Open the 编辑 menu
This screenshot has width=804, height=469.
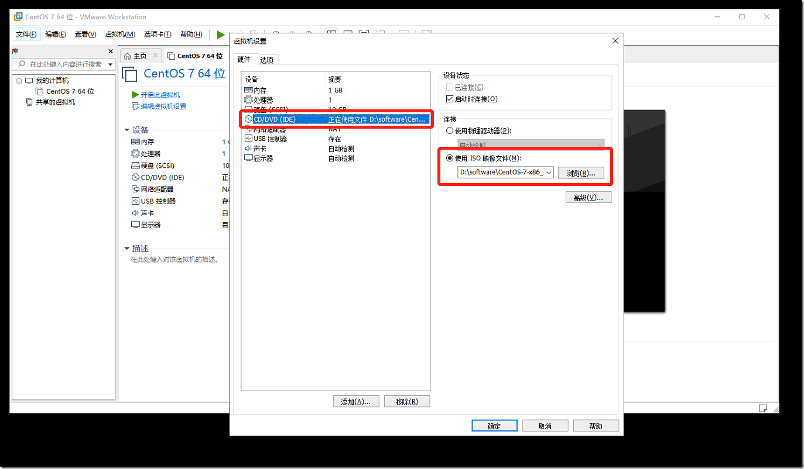(x=56, y=35)
